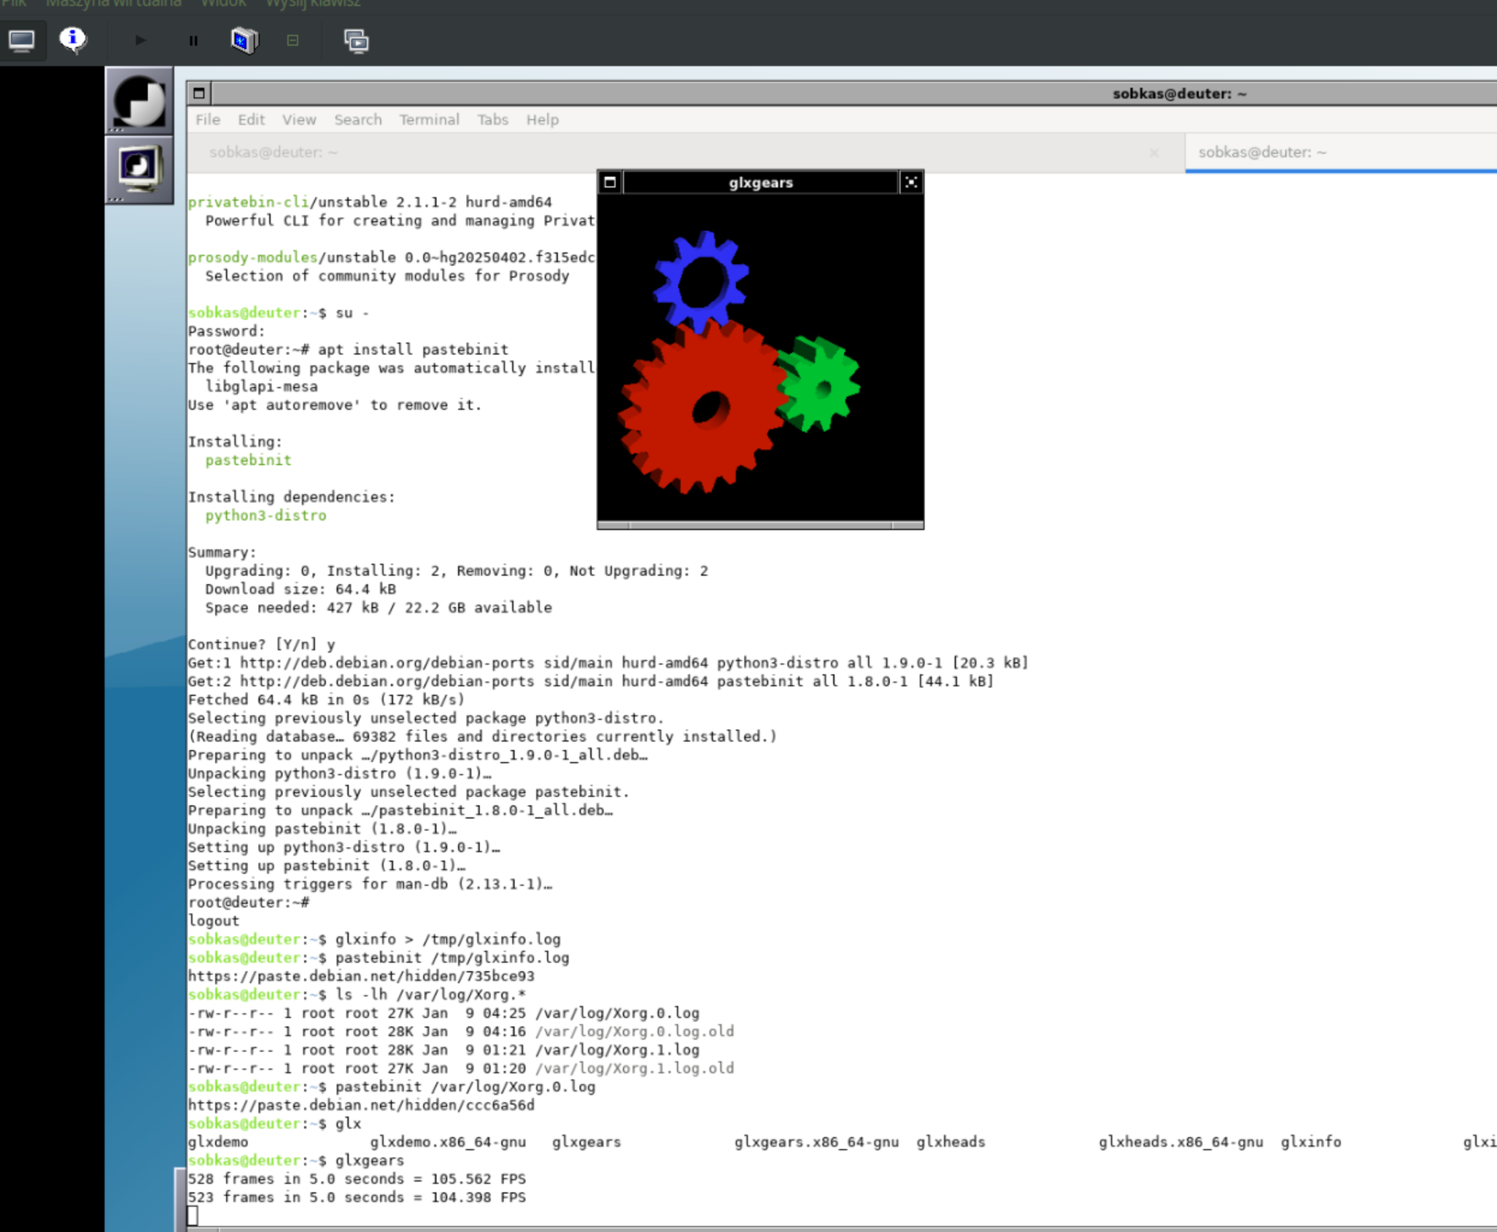
Task: Close the first terminal tab
Action: [1154, 153]
